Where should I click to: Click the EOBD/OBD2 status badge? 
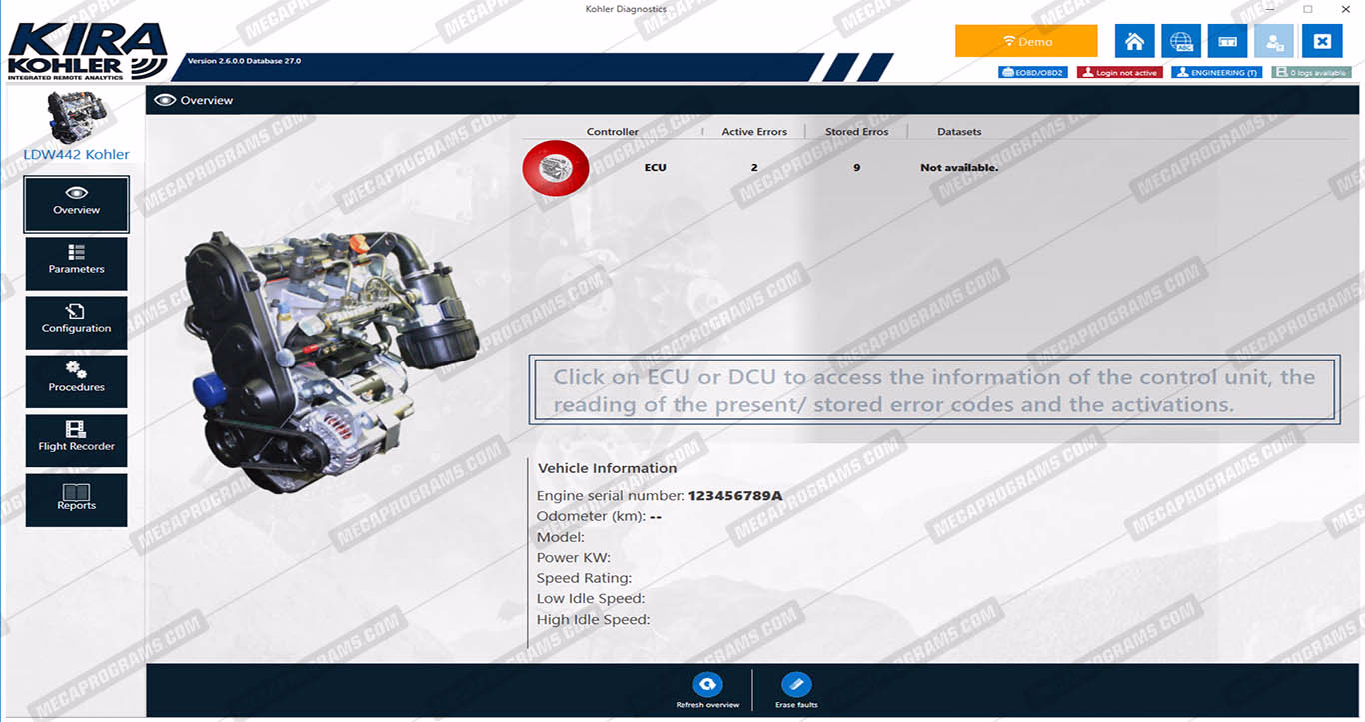coord(1033,73)
